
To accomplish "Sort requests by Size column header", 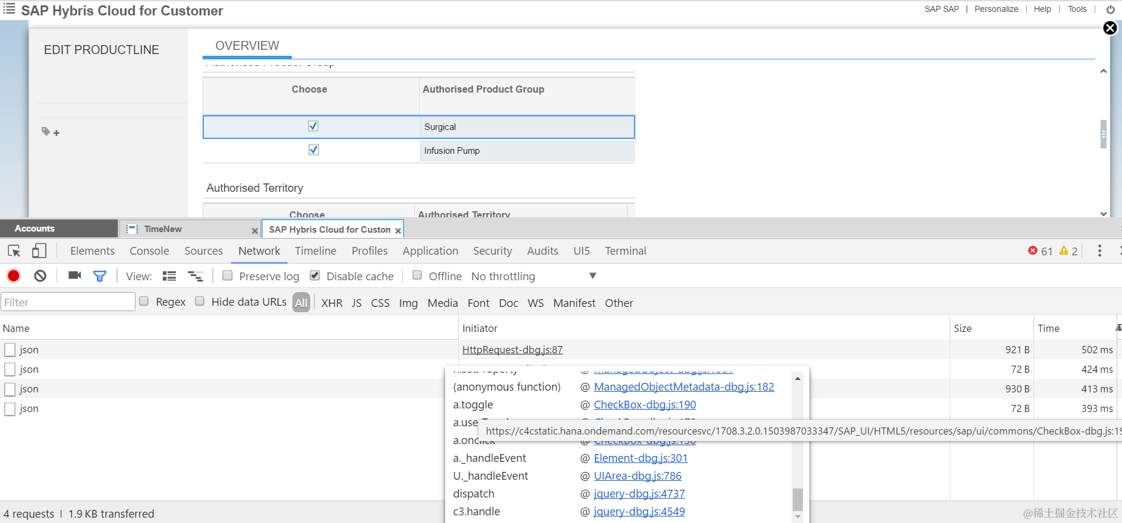I will pyautogui.click(x=991, y=328).
